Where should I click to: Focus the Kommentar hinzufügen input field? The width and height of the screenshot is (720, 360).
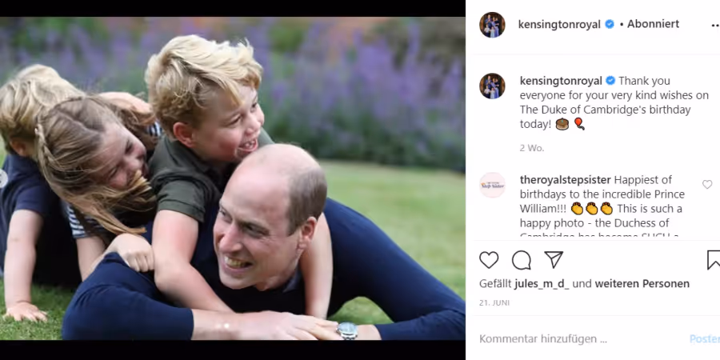(x=578, y=339)
